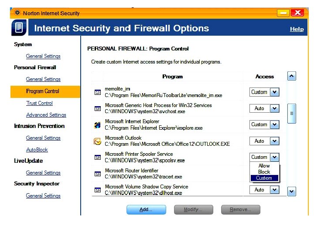Image resolution: width=314 pixels, height=235 pixels.
Task: Go to Trust Control settings
Action: point(39,103)
